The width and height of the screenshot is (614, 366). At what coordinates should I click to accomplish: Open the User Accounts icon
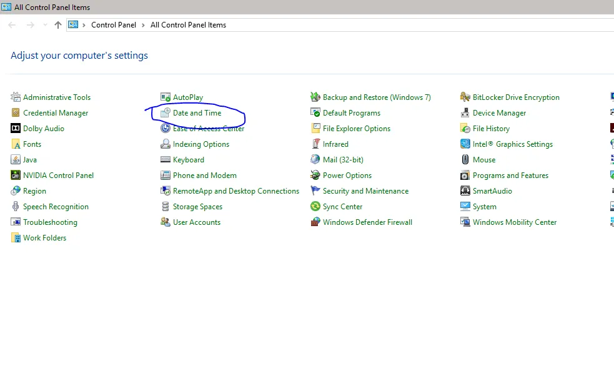tap(166, 222)
